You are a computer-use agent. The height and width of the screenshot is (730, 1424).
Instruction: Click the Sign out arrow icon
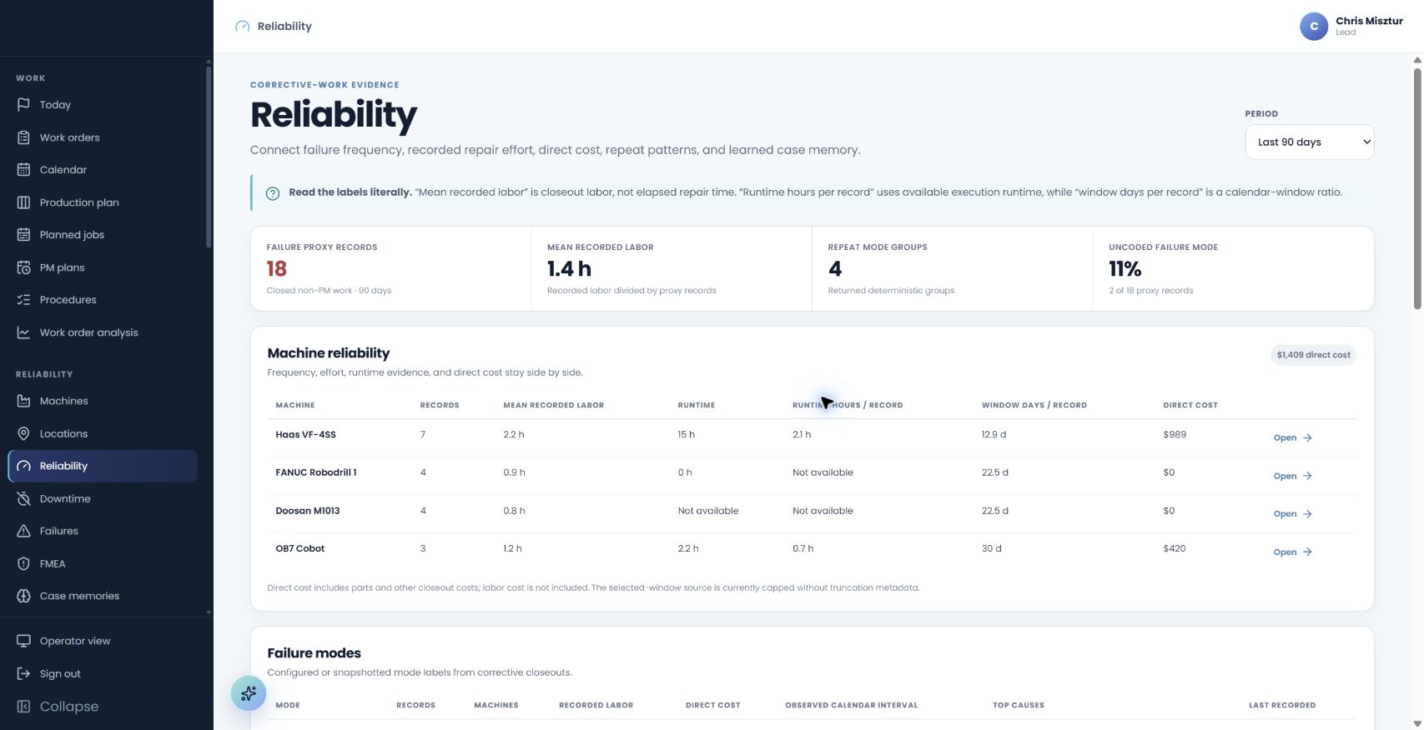(x=23, y=673)
